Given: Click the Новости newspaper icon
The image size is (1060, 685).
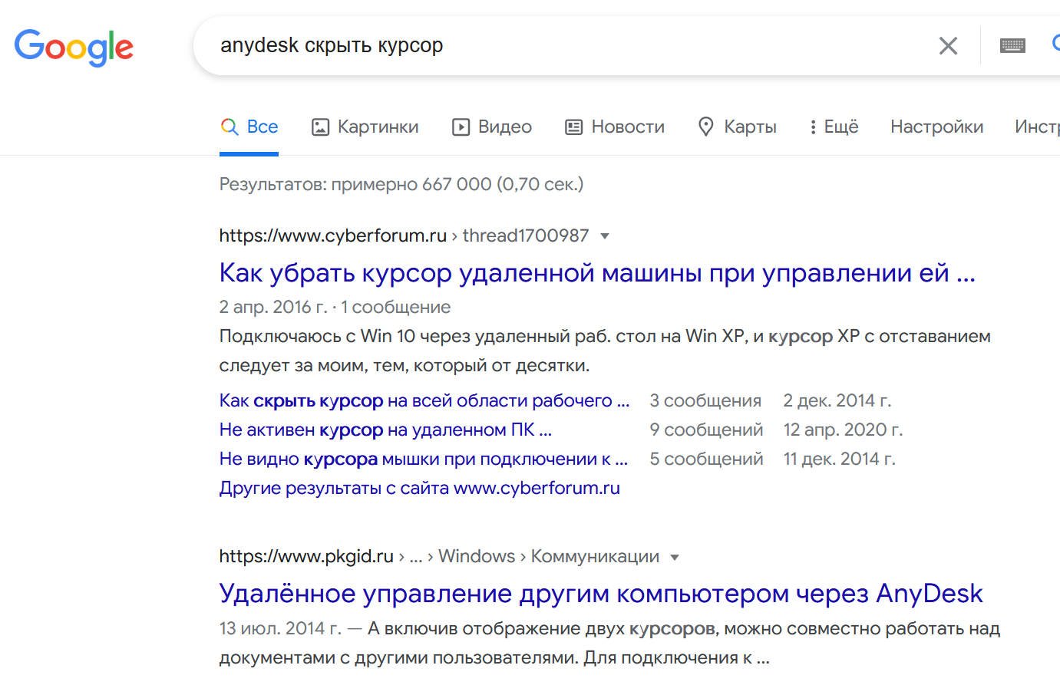Looking at the screenshot, I should pos(573,127).
